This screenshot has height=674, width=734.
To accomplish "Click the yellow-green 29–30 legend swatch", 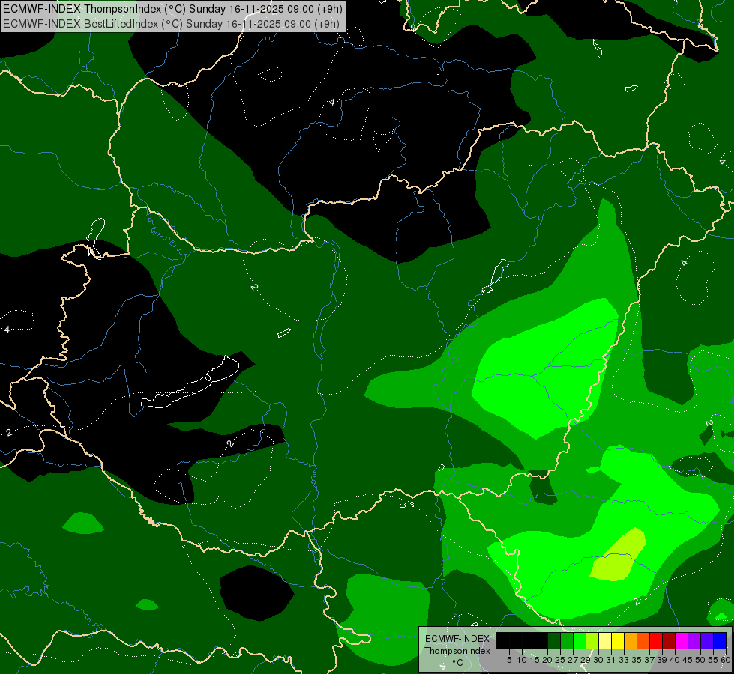I will click(592, 640).
